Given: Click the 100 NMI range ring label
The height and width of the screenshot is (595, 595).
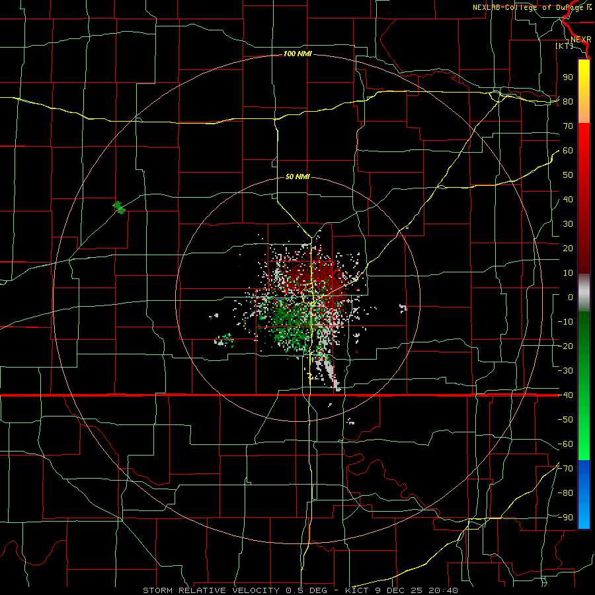Looking at the screenshot, I should click(x=297, y=54).
